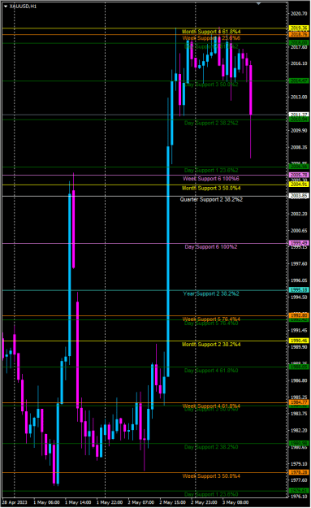This screenshot has height=508, width=311.
Task: Click the orange 1978.28 price tag
Action: 299,472
